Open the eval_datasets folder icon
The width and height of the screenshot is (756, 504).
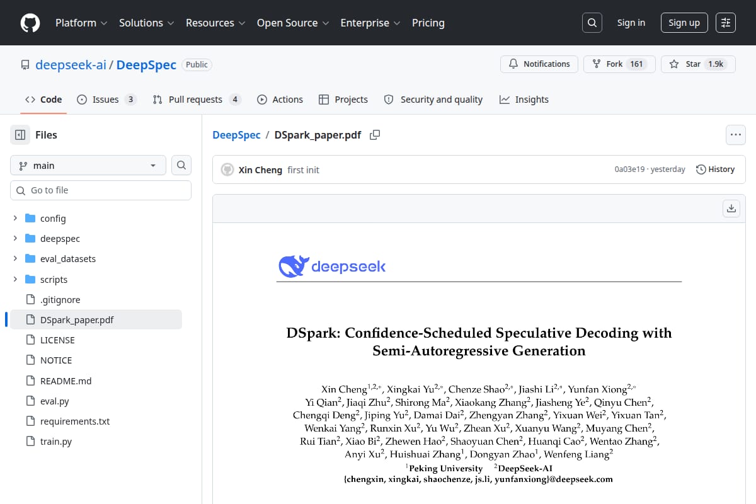coord(30,259)
